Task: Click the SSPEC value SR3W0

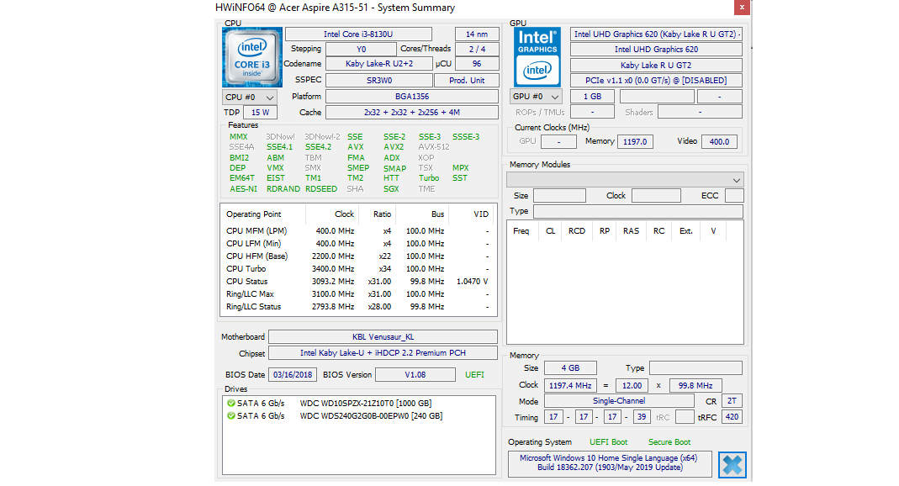Action: coord(379,80)
